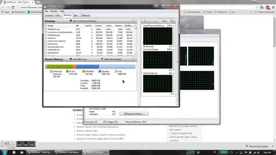This screenshot has width=276, height=155.
Task: Click the battery 100% tray indicator
Action: point(224,152)
